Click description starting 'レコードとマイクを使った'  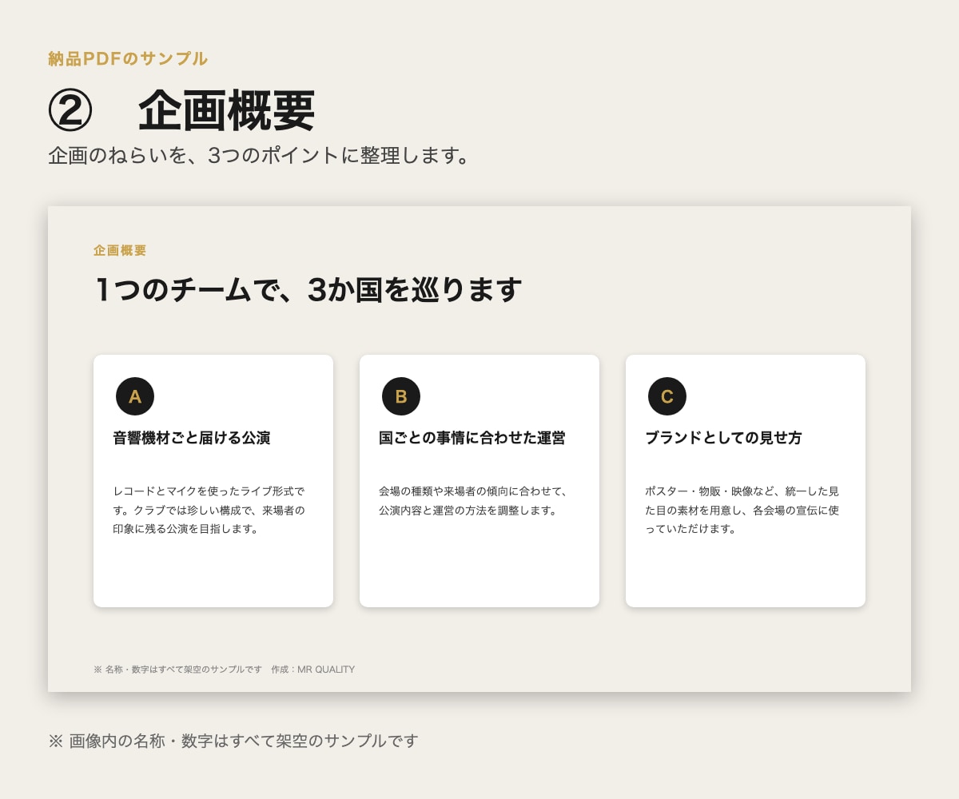[x=209, y=510]
